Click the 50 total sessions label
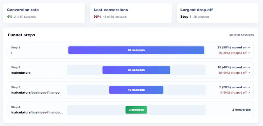The width and height of the screenshot is (263, 126). point(242,35)
